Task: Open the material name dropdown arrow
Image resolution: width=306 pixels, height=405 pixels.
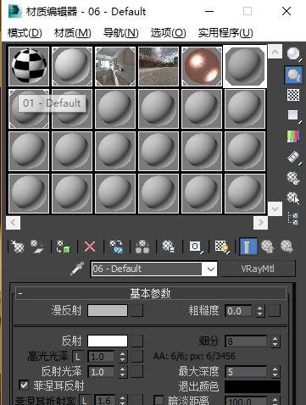Action: tap(211, 269)
